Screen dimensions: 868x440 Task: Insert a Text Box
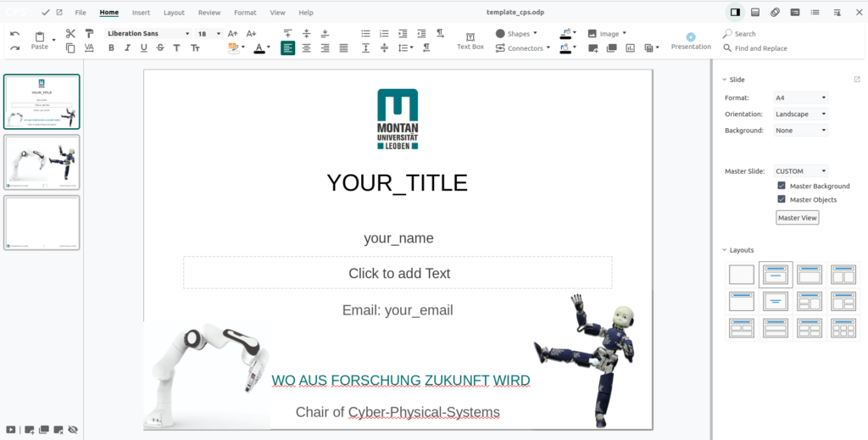tap(470, 40)
